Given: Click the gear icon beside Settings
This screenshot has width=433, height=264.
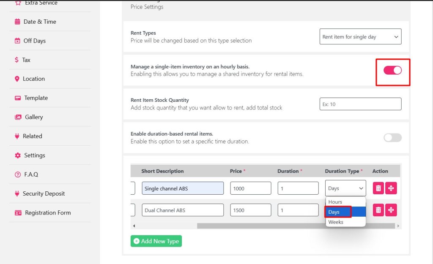Looking at the screenshot, I should click(18, 155).
